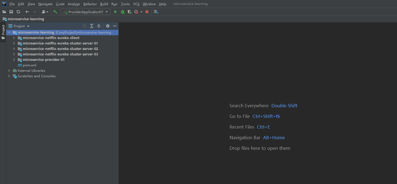Toggle the Project tool window side tab
Image resolution: width=397 pixels, height=184 pixels.
[x=3, y=32]
